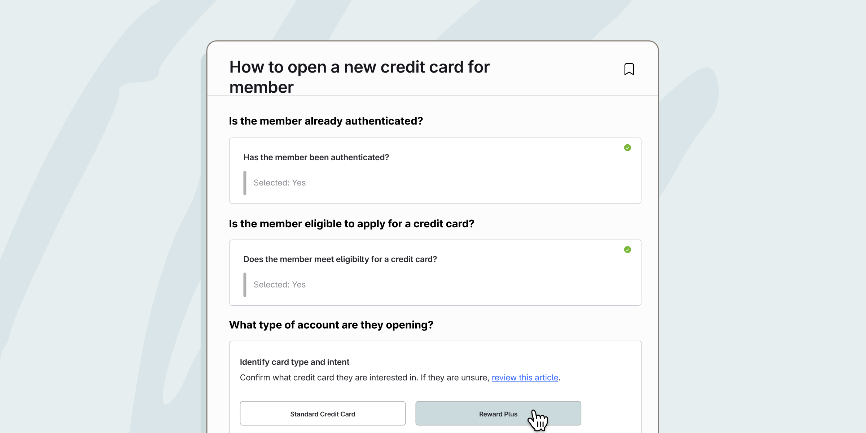Click the "Confirm what credit card" instruction text
Image resolution: width=866 pixels, height=433 pixels.
[329, 377]
